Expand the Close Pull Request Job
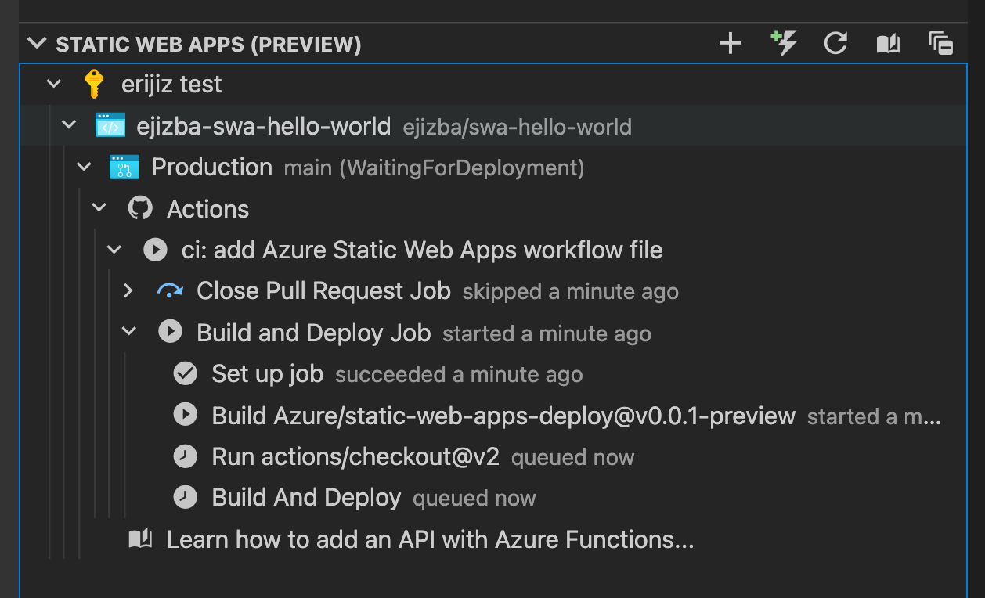Viewport: 985px width, 598px height. [128, 290]
